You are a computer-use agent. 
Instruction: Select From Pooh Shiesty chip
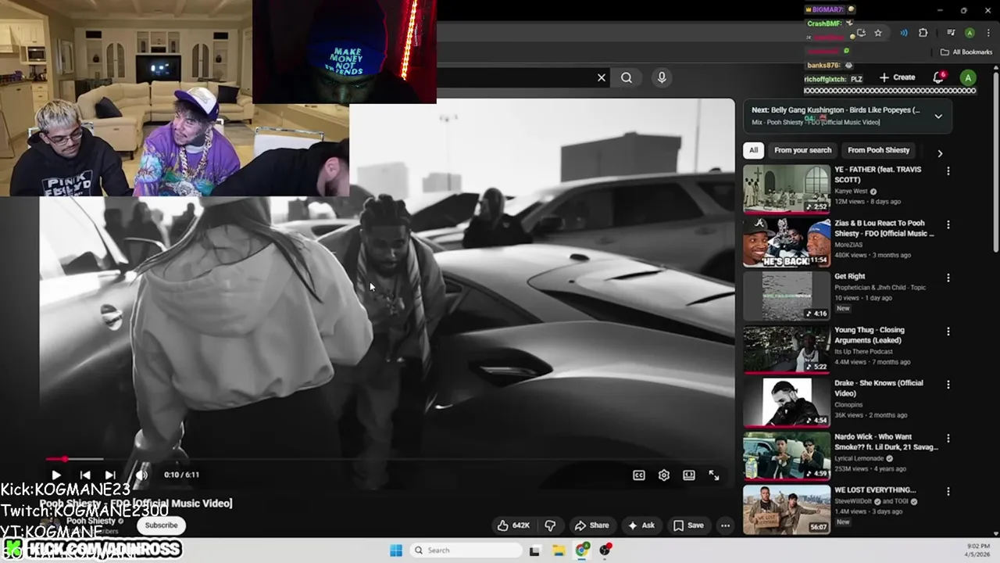[x=878, y=150]
